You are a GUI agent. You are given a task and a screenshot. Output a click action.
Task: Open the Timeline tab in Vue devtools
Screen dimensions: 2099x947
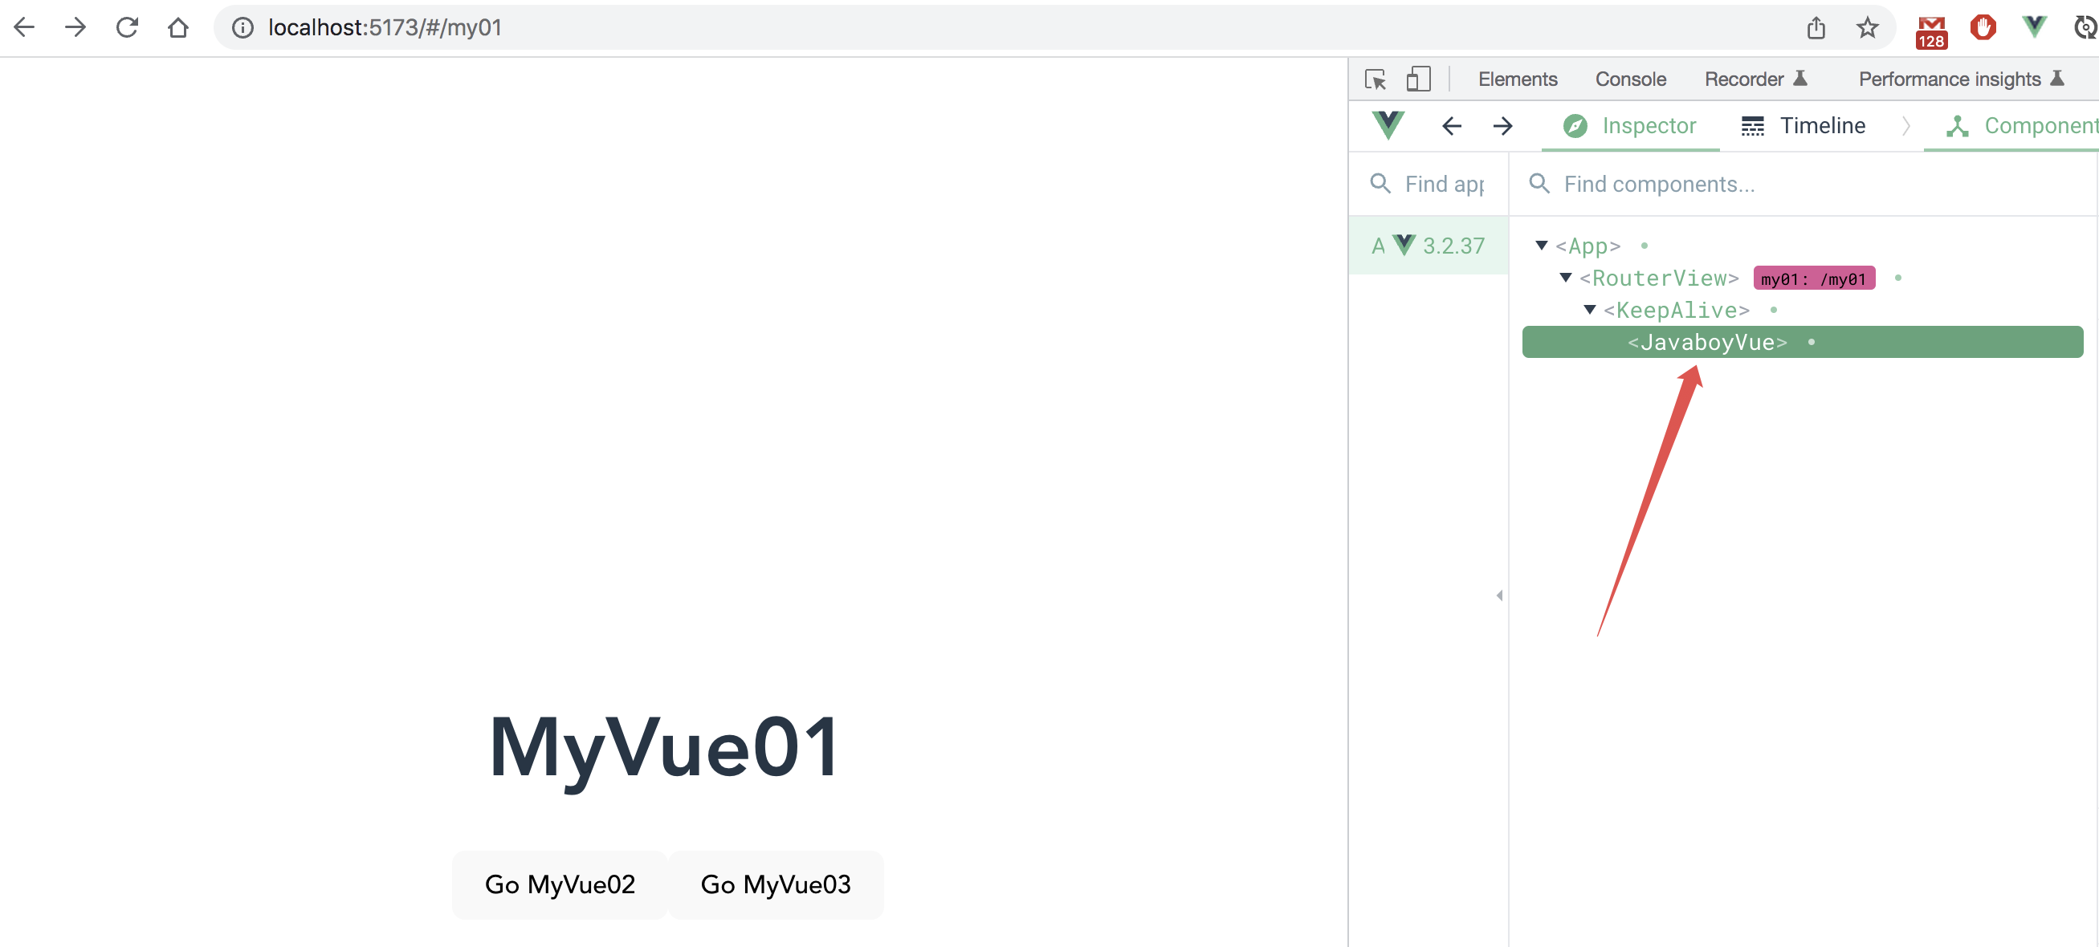coord(1804,126)
